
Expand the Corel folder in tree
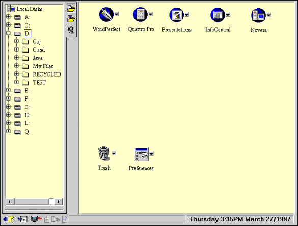(16, 49)
